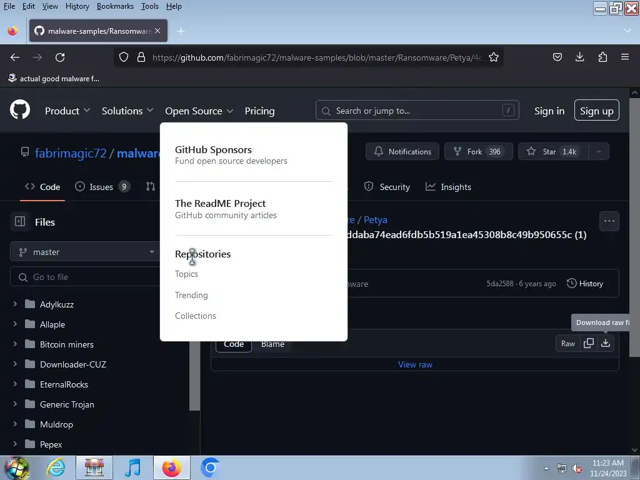This screenshot has height=480, width=640.
Task: Fork the repository button
Action: 478,151
